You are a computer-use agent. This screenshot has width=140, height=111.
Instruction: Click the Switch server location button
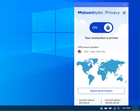[x=101, y=91]
